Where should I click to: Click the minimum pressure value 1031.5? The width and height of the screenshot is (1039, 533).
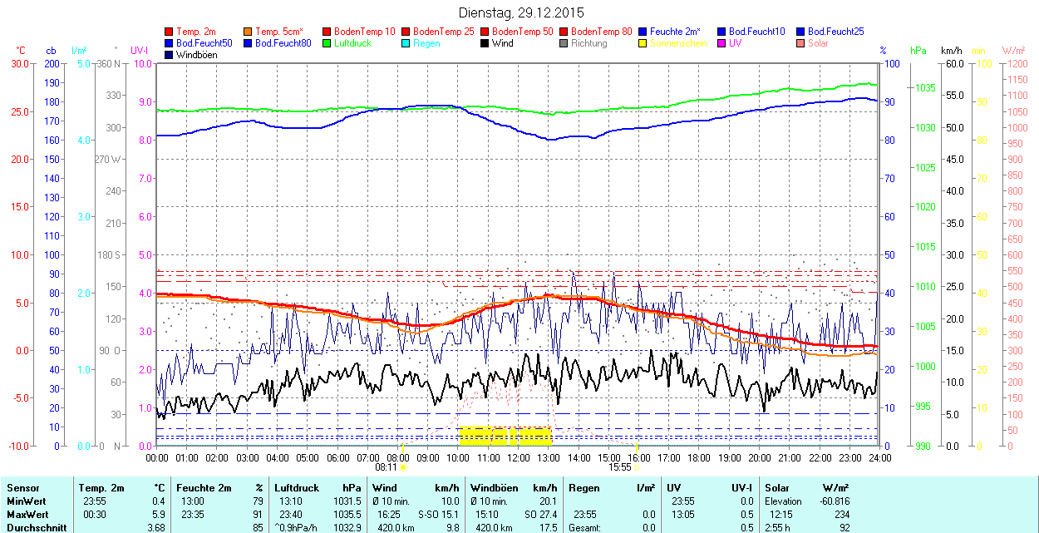click(x=347, y=501)
